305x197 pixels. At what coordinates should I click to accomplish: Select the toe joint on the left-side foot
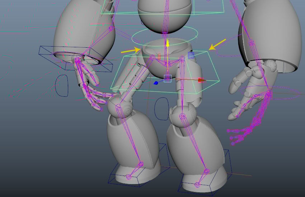pos(128,177)
